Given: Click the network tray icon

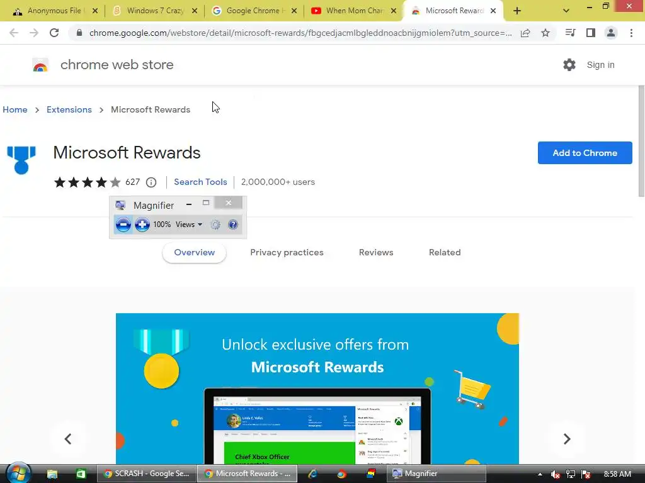Looking at the screenshot, I should pos(571,474).
